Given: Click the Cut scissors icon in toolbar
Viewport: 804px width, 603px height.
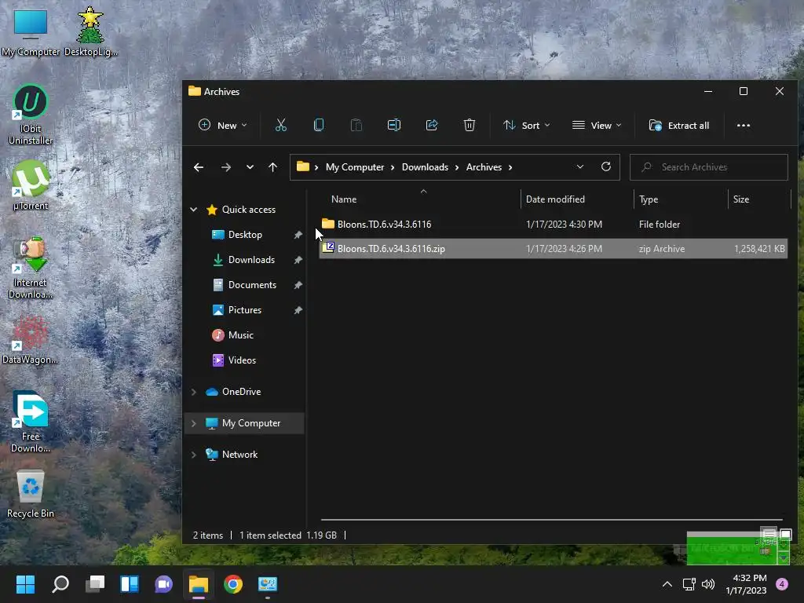Looking at the screenshot, I should click(281, 125).
